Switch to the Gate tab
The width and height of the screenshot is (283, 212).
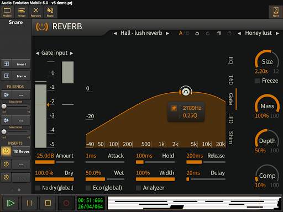(231, 99)
